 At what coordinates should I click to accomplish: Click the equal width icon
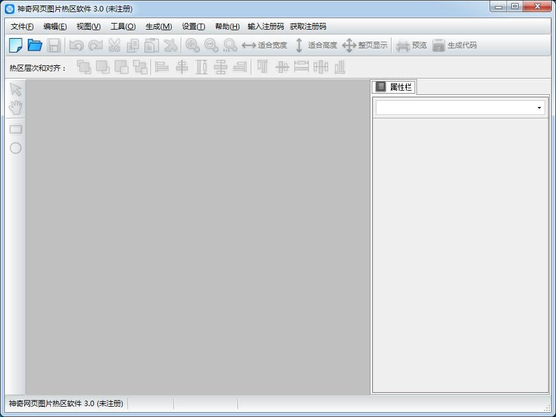(x=201, y=66)
